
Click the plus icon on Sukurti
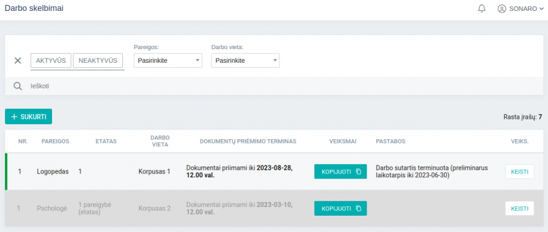click(x=14, y=117)
